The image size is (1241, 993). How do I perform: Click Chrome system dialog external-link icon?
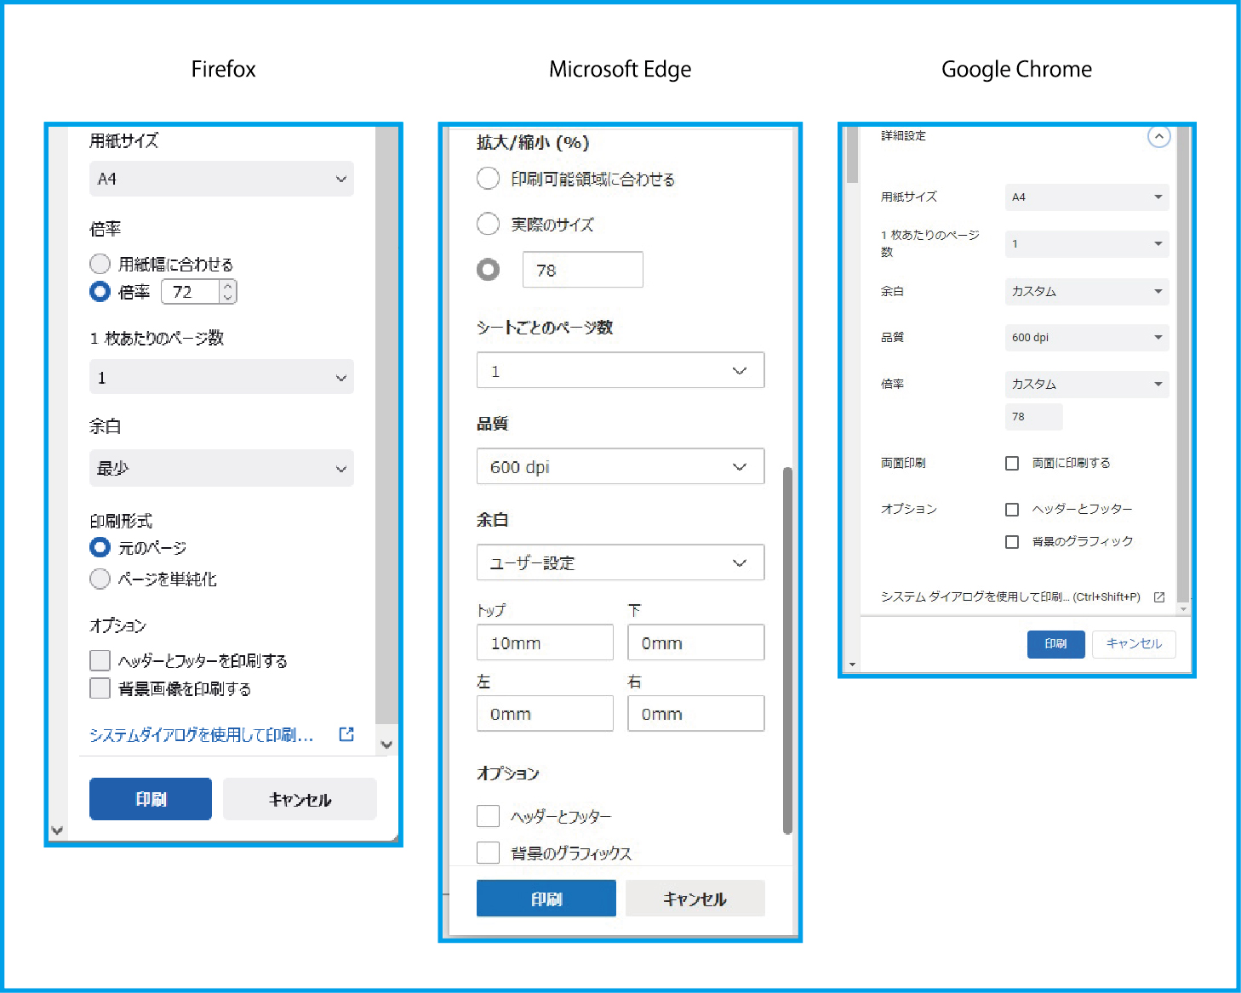1158,597
